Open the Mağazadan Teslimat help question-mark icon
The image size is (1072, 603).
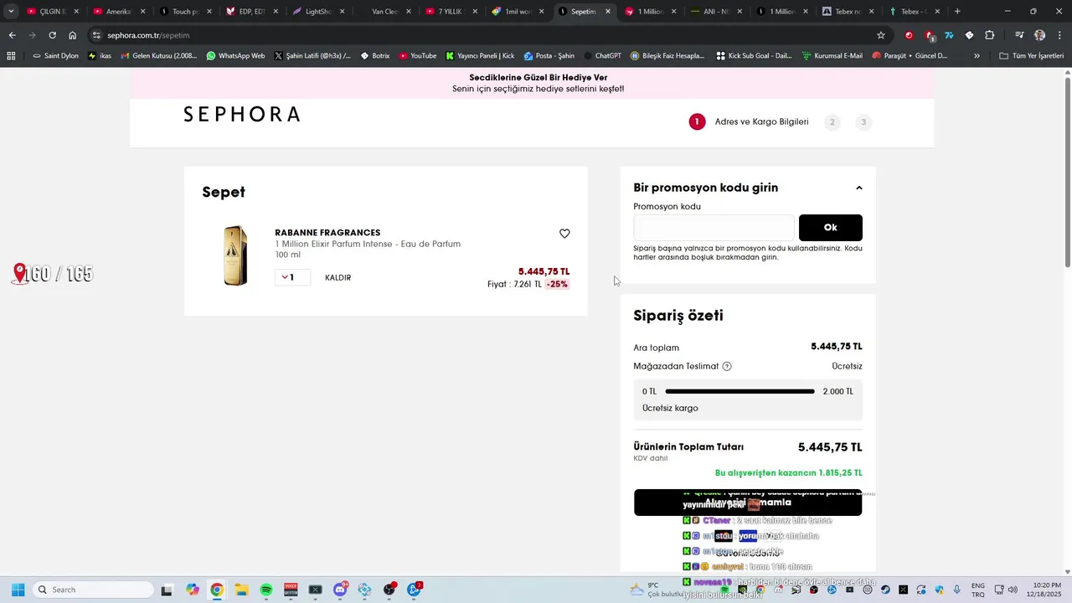pos(727,366)
